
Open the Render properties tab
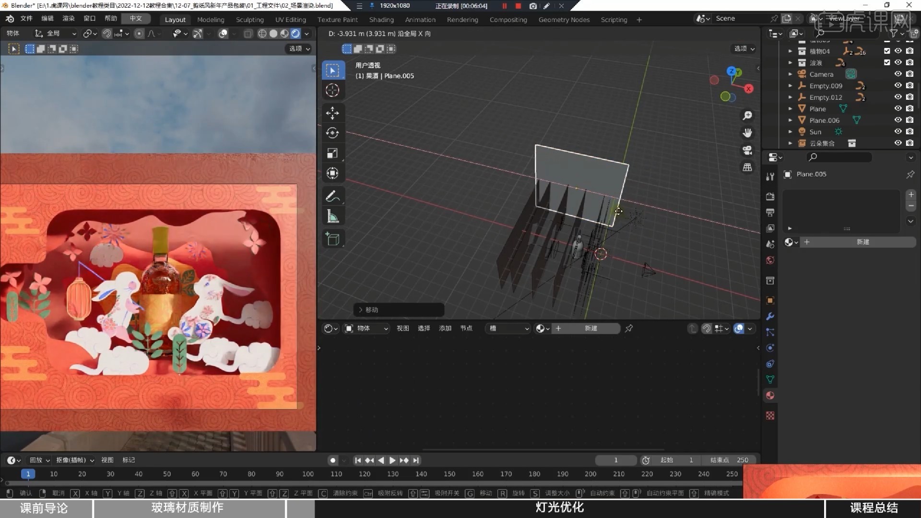coord(770,197)
